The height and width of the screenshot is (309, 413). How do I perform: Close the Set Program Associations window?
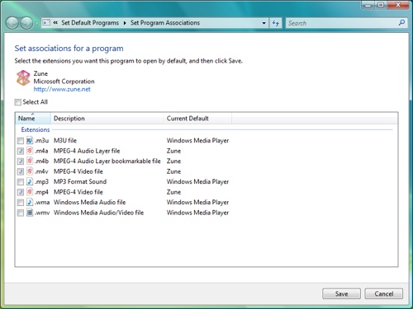(x=398, y=5)
